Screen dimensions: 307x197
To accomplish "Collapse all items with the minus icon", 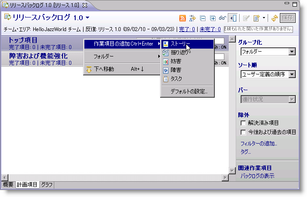I will coord(202,18).
